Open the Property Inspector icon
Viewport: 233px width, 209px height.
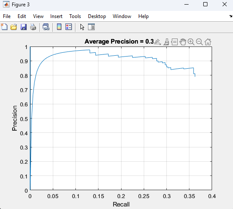[91, 27]
